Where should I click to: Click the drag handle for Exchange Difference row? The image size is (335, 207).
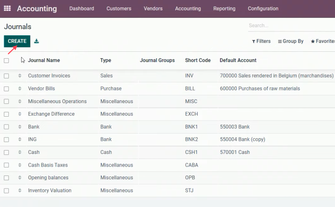[x=20, y=114]
